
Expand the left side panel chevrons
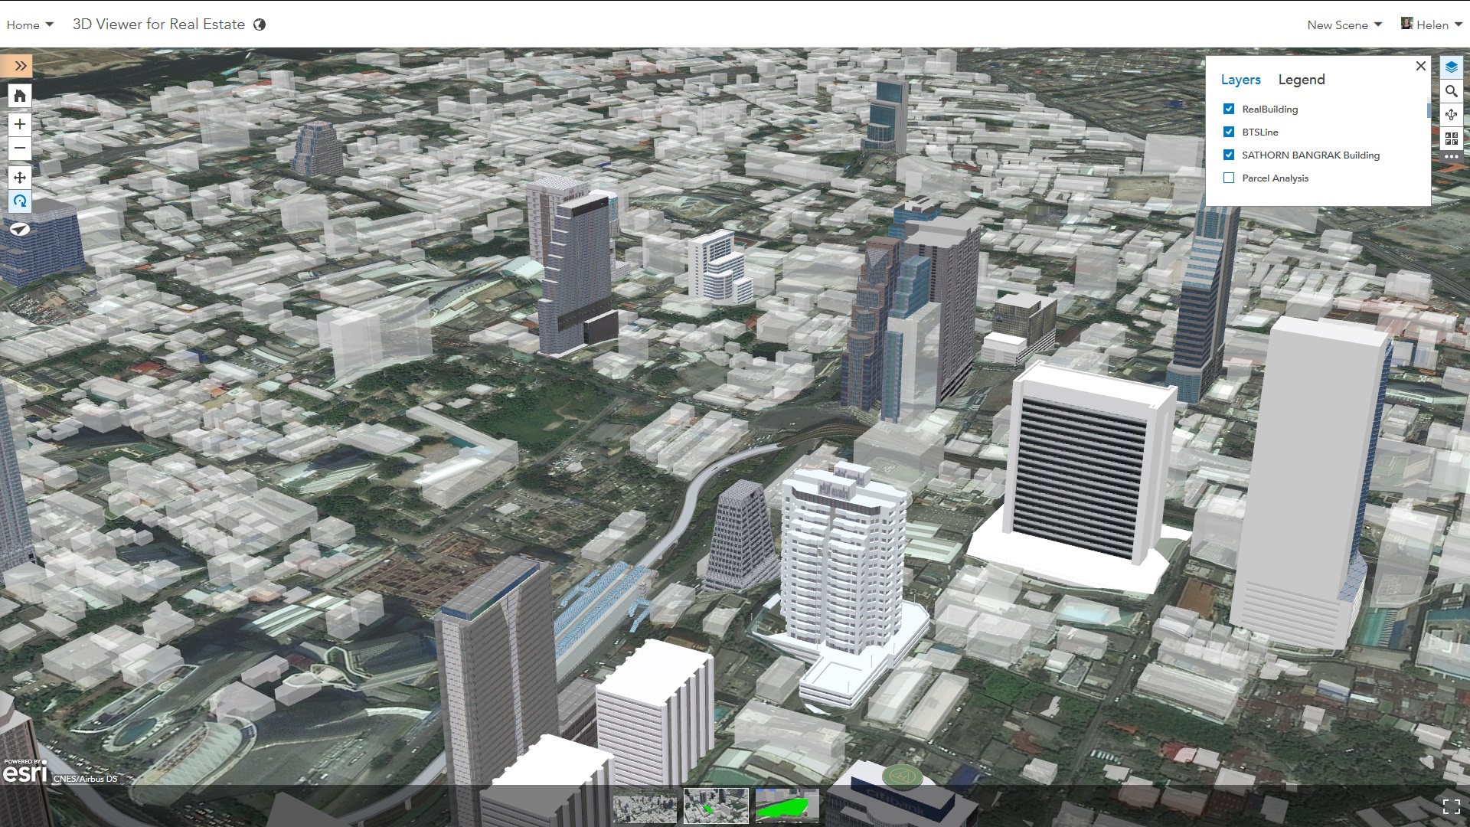pos(20,66)
